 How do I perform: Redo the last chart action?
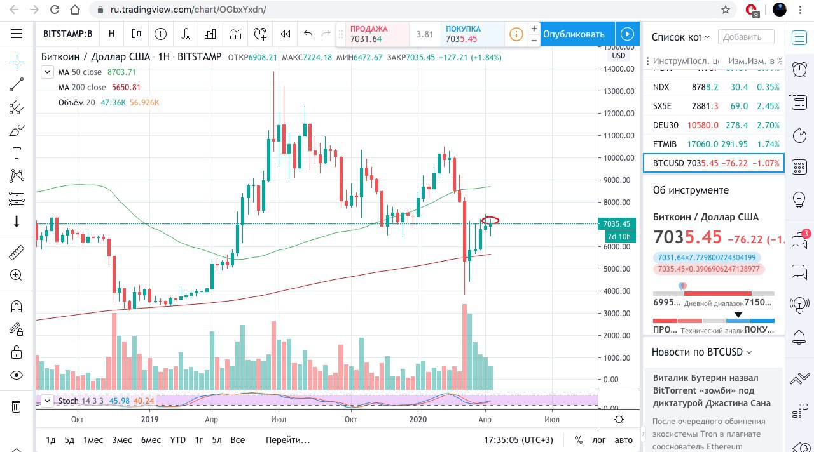point(326,34)
